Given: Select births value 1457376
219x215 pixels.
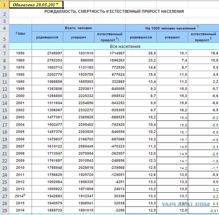Looking at the screenshot, I should 47,132.
